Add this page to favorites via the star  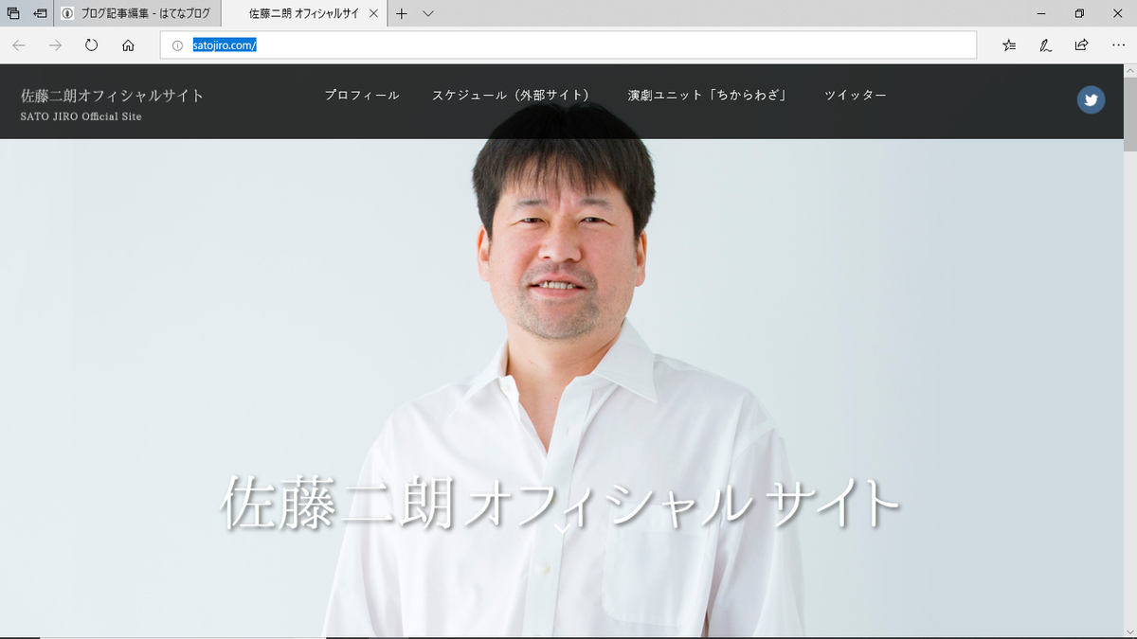1009,44
